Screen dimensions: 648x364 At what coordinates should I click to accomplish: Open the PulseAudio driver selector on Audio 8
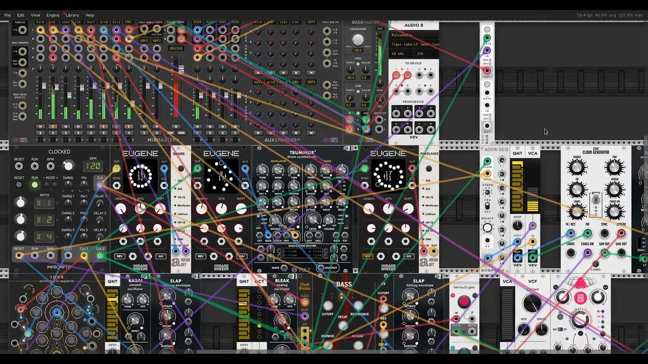pyautogui.click(x=414, y=35)
